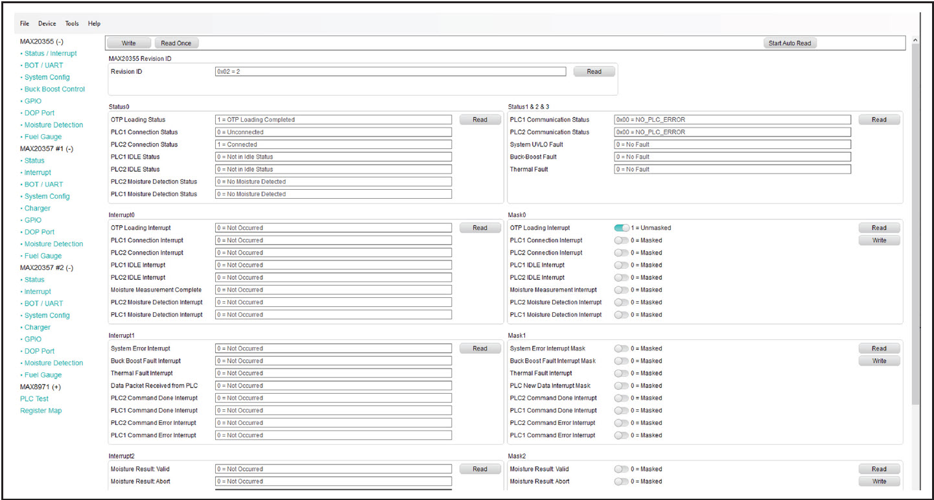Read the Revision ID register
Viewport: 934px width, 500px height.
click(x=594, y=72)
